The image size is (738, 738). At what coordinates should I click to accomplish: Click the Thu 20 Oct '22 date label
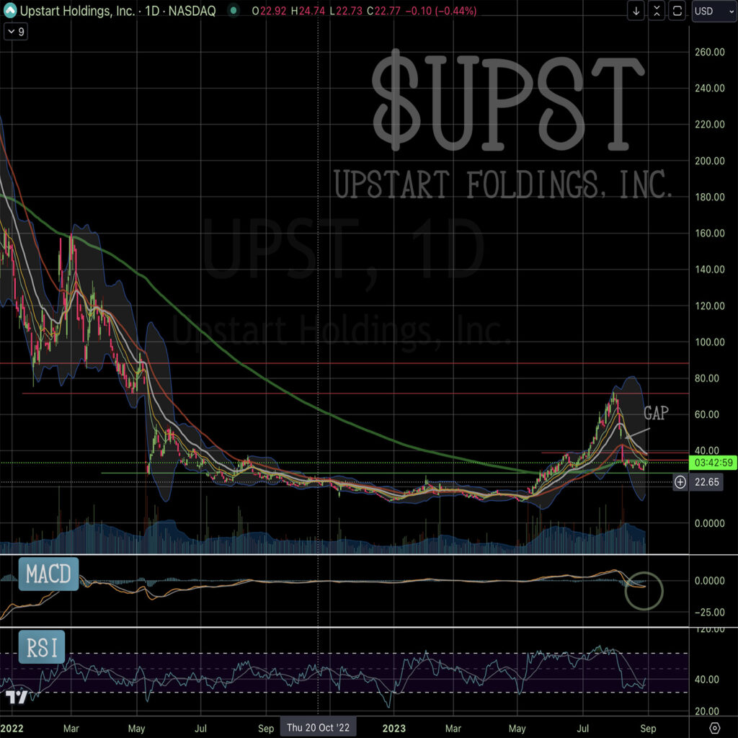pyautogui.click(x=318, y=728)
